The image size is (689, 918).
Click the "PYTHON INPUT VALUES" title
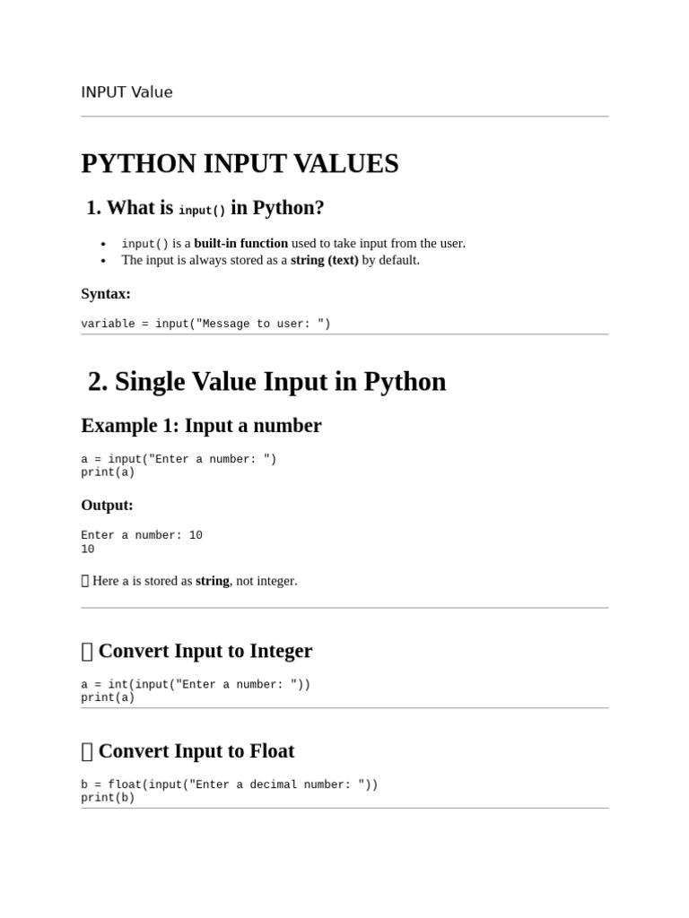(x=240, y=164)
